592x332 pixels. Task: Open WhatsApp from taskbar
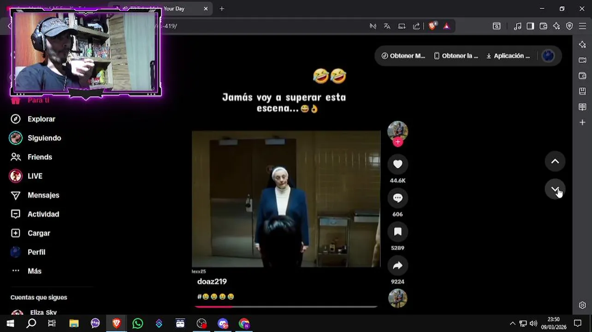tap(137, 323)
